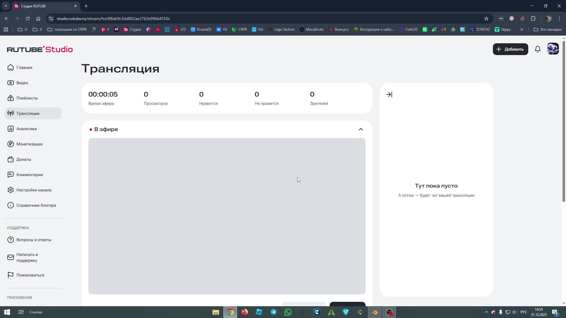Click the RUTUBE Studio logo
The image size is (566, 318).
coord(40,49)
